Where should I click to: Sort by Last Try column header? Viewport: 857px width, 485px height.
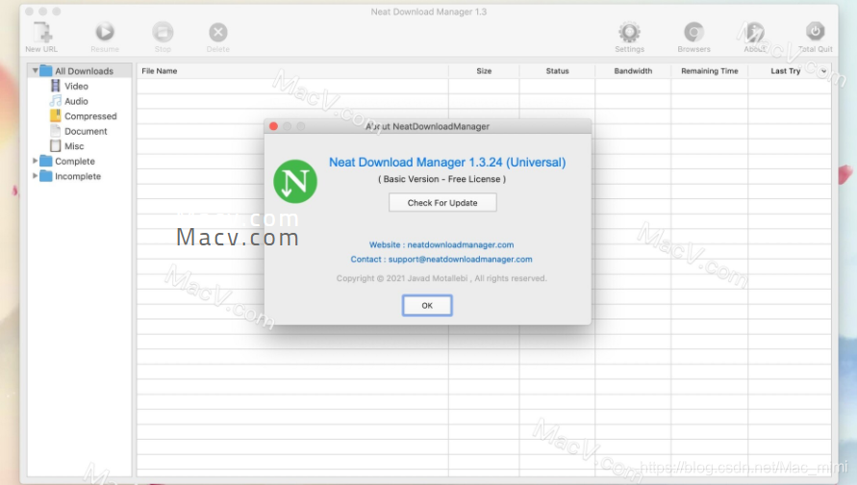(786, 71)
